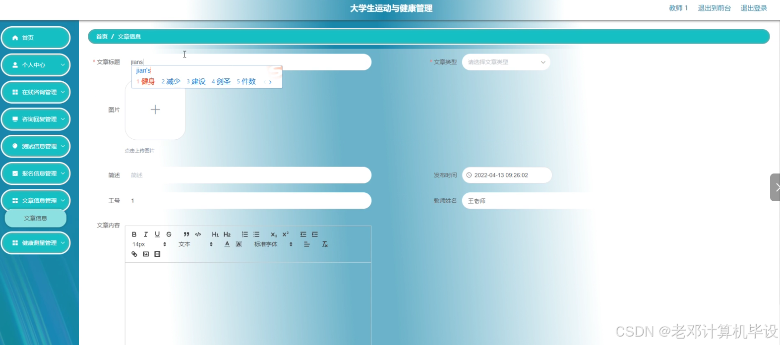Click the 文章标题 input field
The width and height of the screenshot is (780, 345).
tap(248, 62)
